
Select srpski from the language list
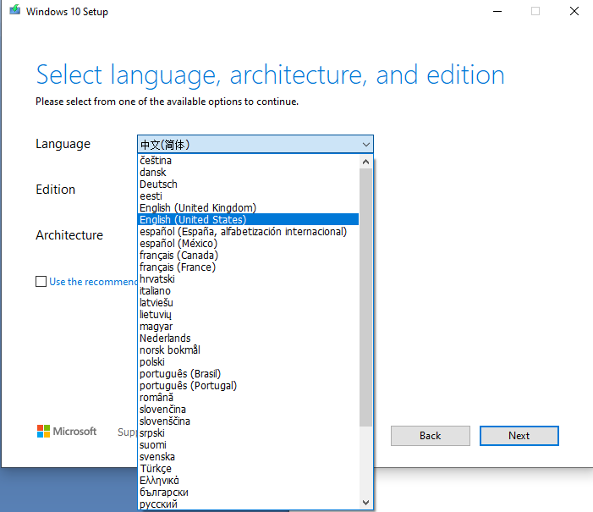[x=248, y=433]
